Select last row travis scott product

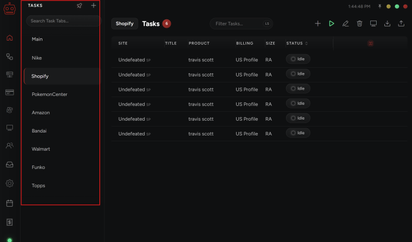[201, 134]
